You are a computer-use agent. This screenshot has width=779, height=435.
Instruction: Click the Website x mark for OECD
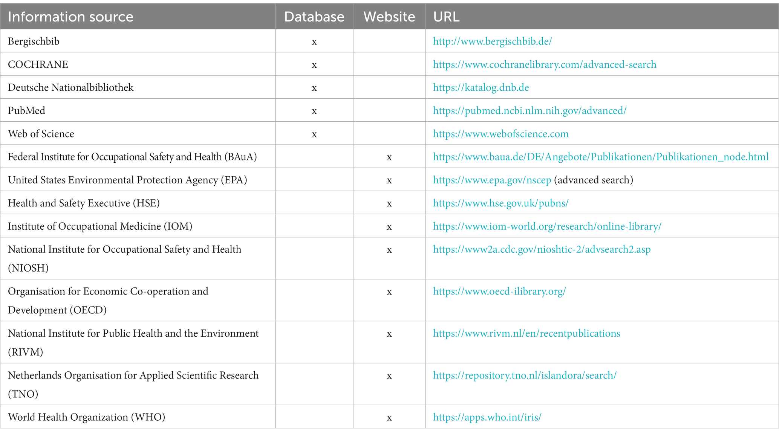coord(389,292)
